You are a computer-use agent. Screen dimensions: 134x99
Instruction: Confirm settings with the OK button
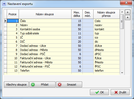99,92
